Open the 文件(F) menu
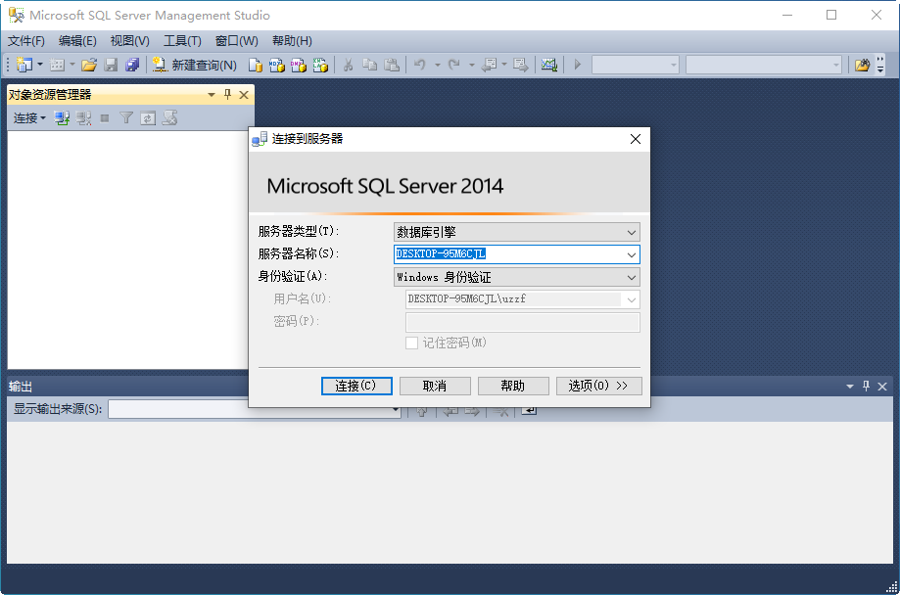 coord(25,41)
